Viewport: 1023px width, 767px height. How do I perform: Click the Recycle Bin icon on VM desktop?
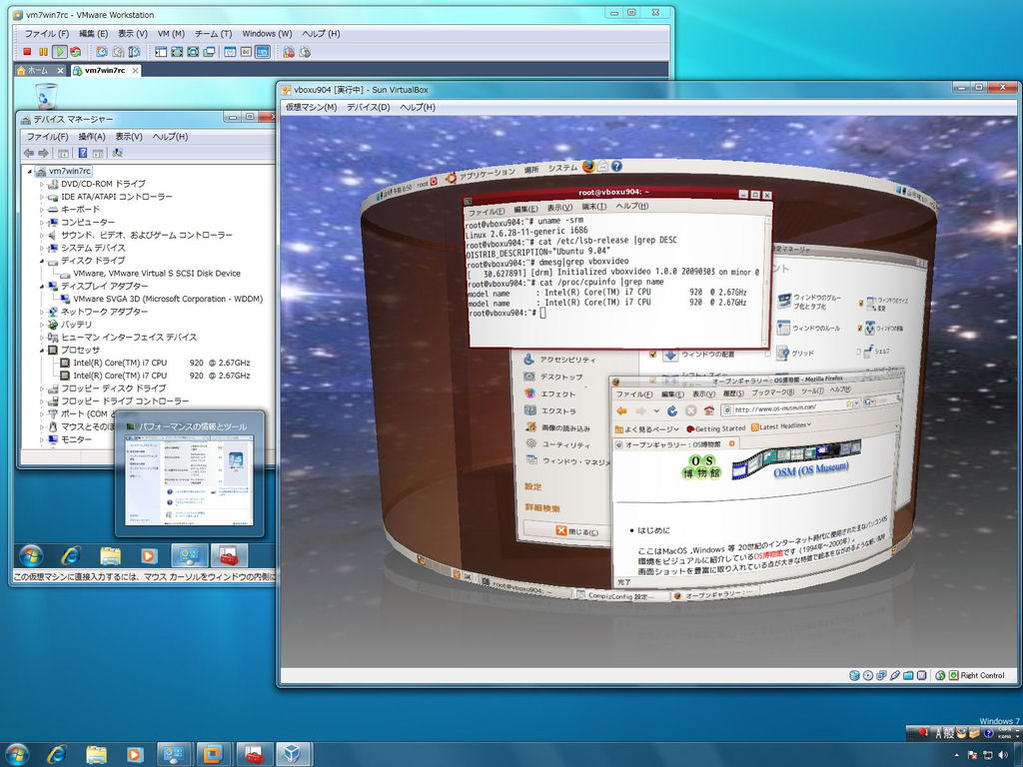click(46, 96)
